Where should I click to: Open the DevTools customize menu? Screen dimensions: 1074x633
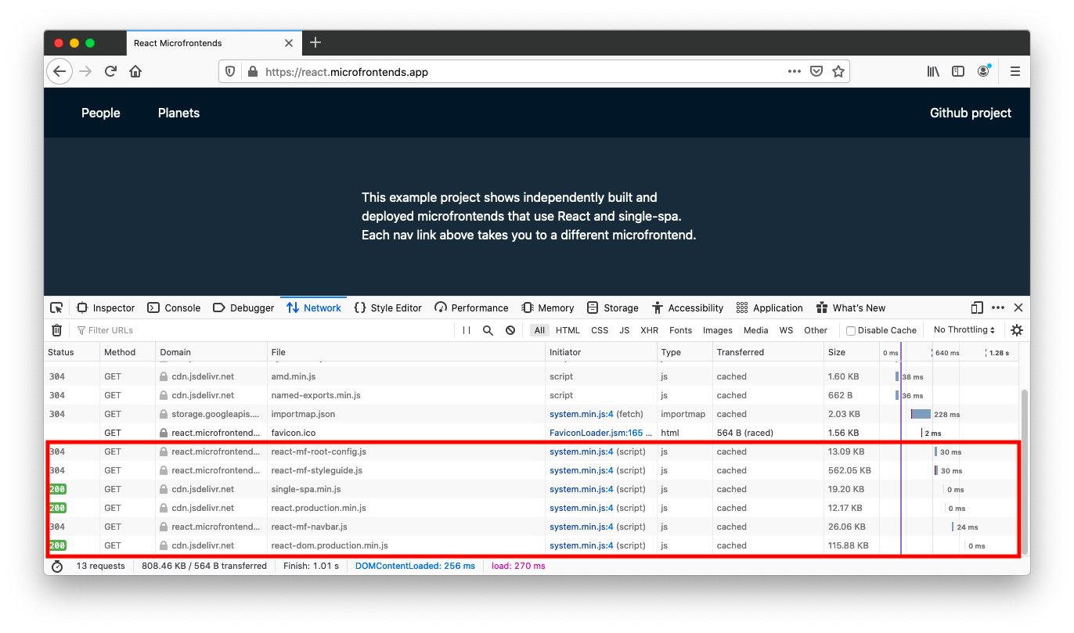pos(997,308)
